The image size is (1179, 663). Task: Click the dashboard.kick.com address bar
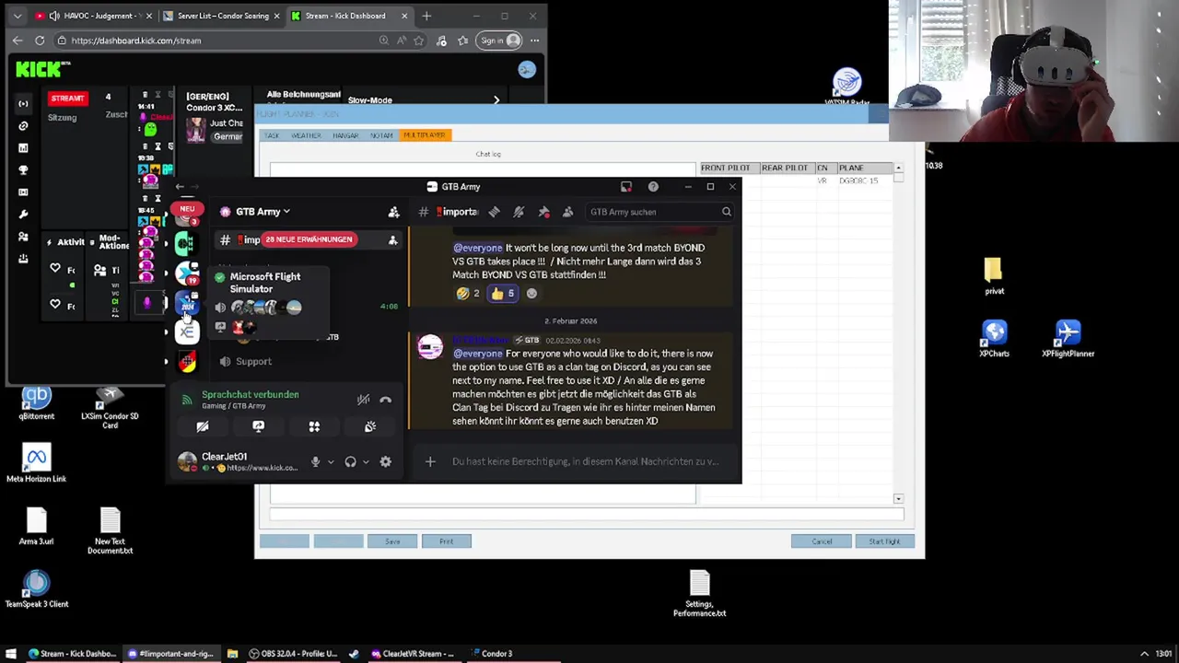point(216,41)
